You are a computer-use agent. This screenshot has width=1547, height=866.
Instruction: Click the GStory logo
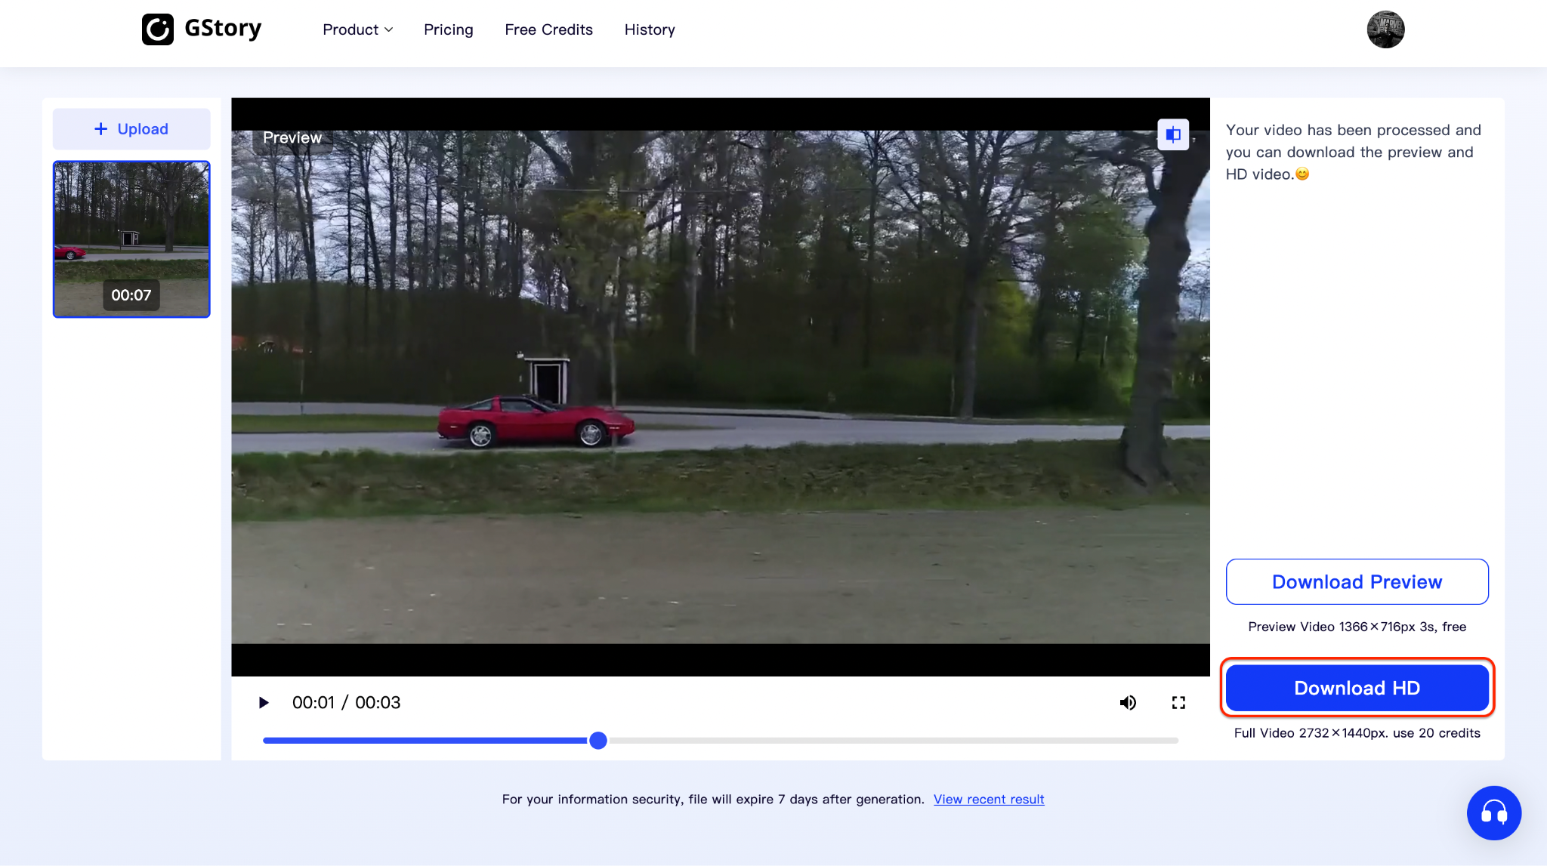201,29
